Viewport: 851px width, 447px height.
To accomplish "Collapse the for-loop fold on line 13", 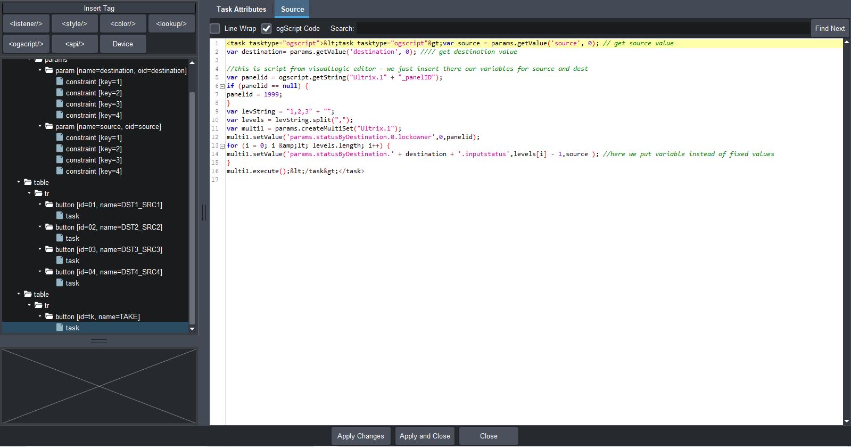I will click(222, 146).
